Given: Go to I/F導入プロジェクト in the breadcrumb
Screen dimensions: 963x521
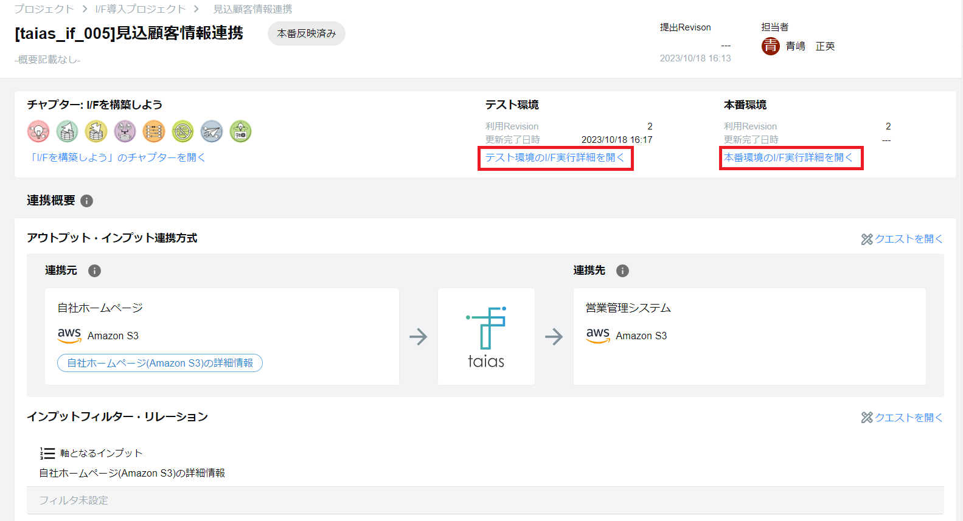Looking at the screenshot, I should (141, 9).
